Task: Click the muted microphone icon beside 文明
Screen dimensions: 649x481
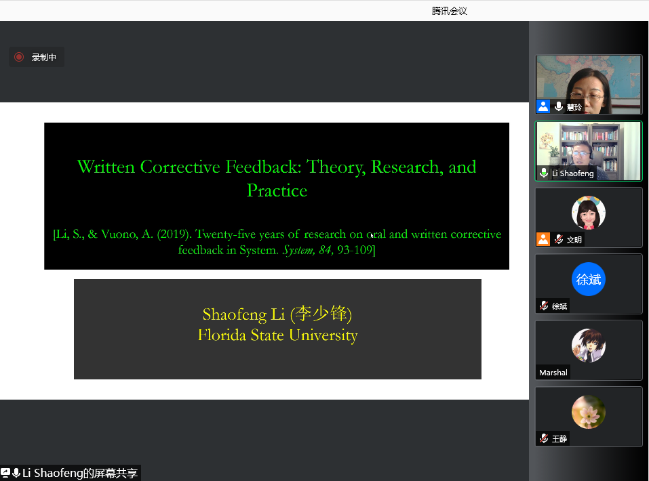Action: point(558,239)
